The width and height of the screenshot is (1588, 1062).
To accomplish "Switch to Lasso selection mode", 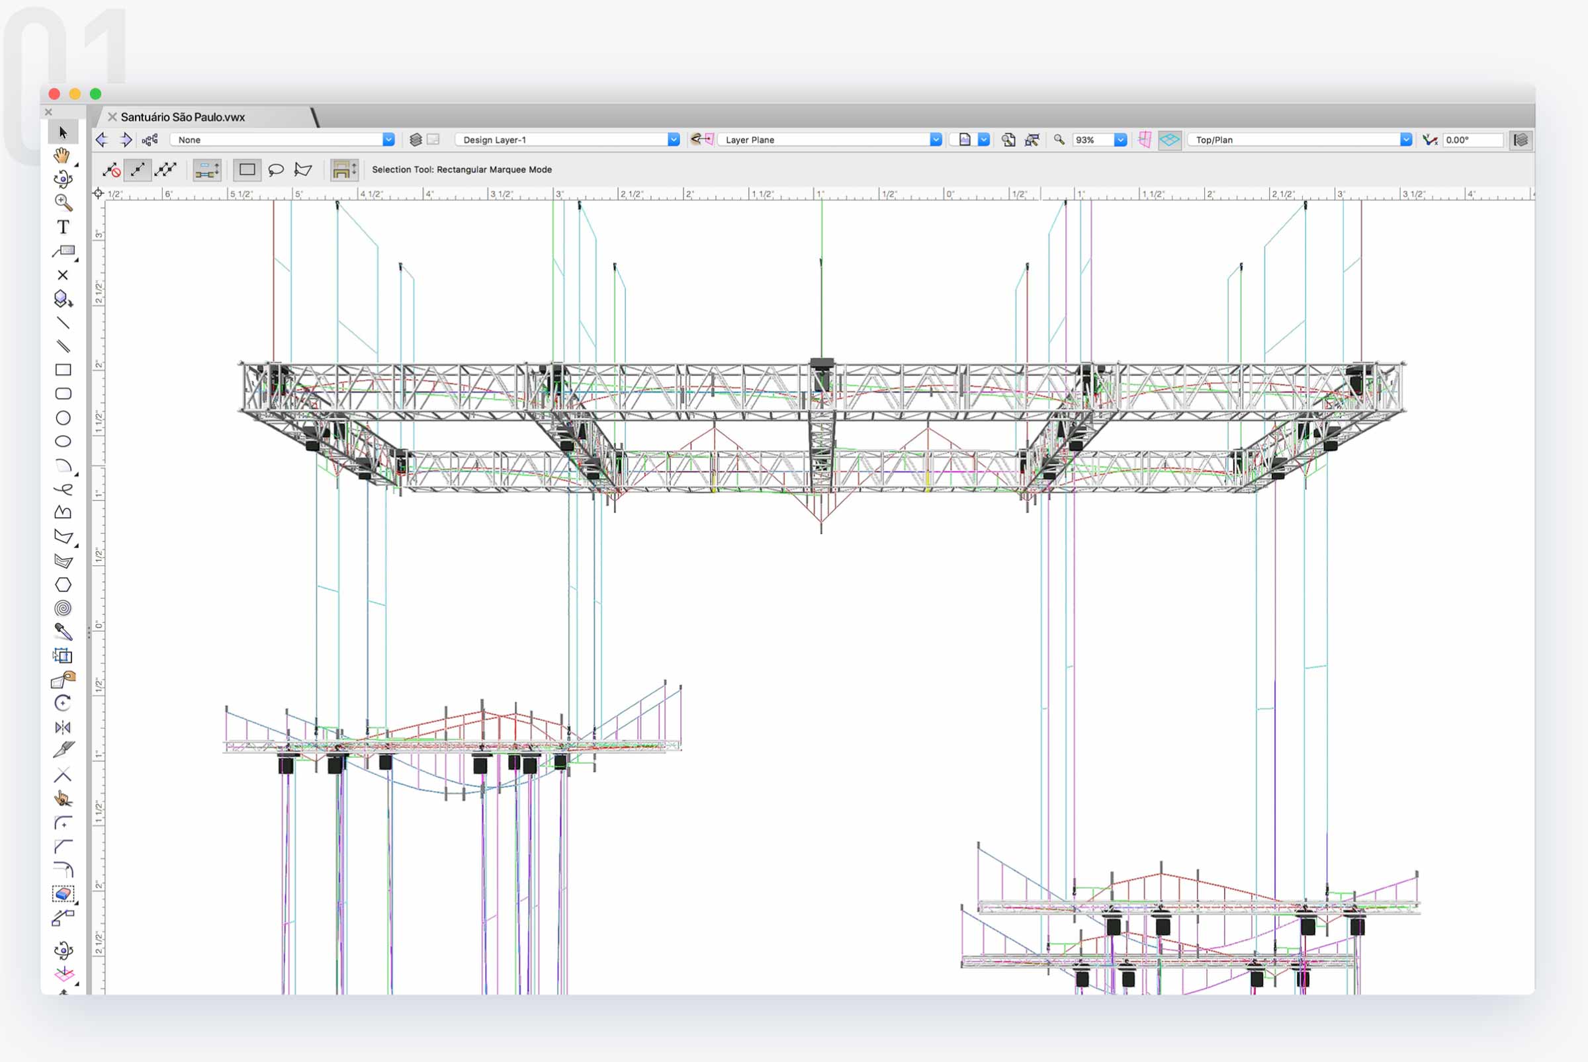I will [277, 169].
